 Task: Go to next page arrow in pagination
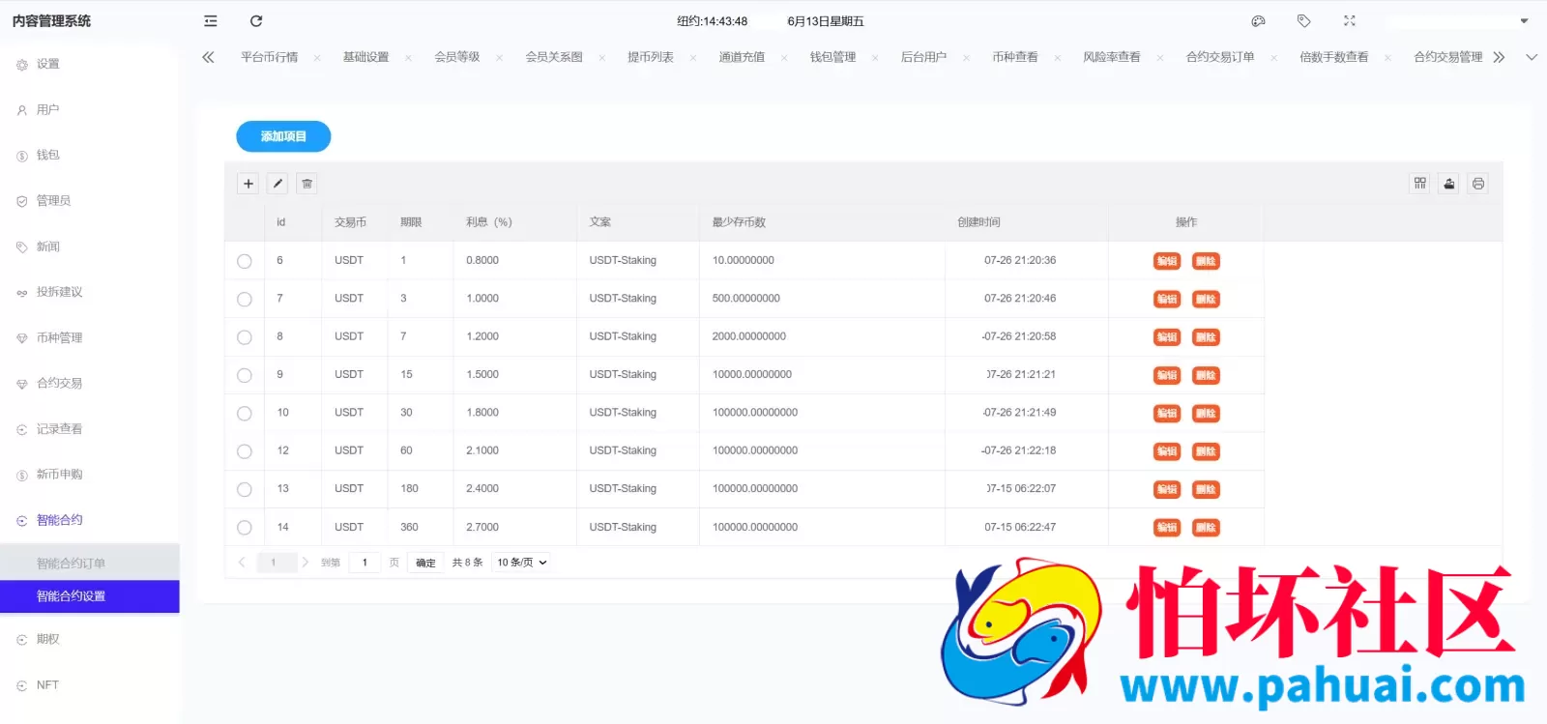tap(305, 563)
